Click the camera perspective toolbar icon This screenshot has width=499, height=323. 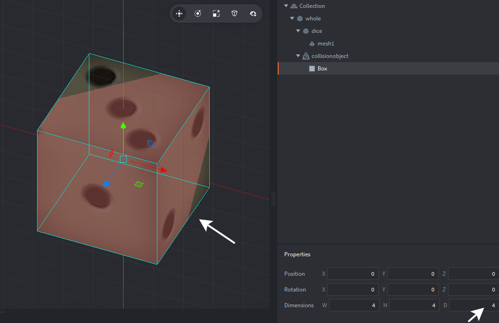tap(253, 13)
